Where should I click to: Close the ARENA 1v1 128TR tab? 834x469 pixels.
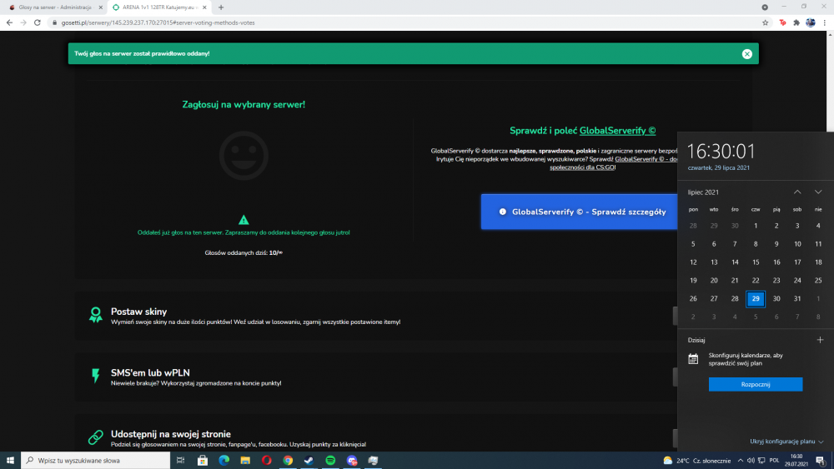[x=204, y=7]
